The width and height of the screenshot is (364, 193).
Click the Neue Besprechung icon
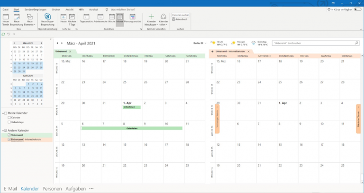tap(18, 19)
